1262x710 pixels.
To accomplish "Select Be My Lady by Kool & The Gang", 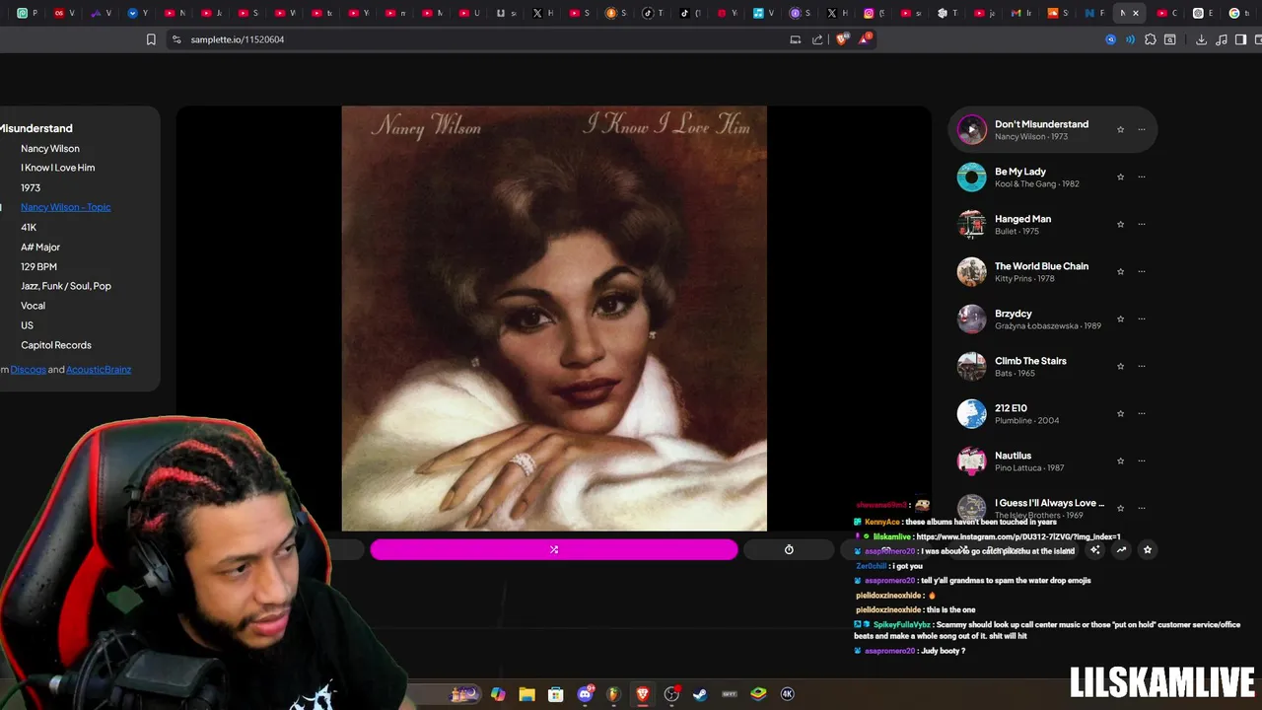I will tap(1052, 177).
